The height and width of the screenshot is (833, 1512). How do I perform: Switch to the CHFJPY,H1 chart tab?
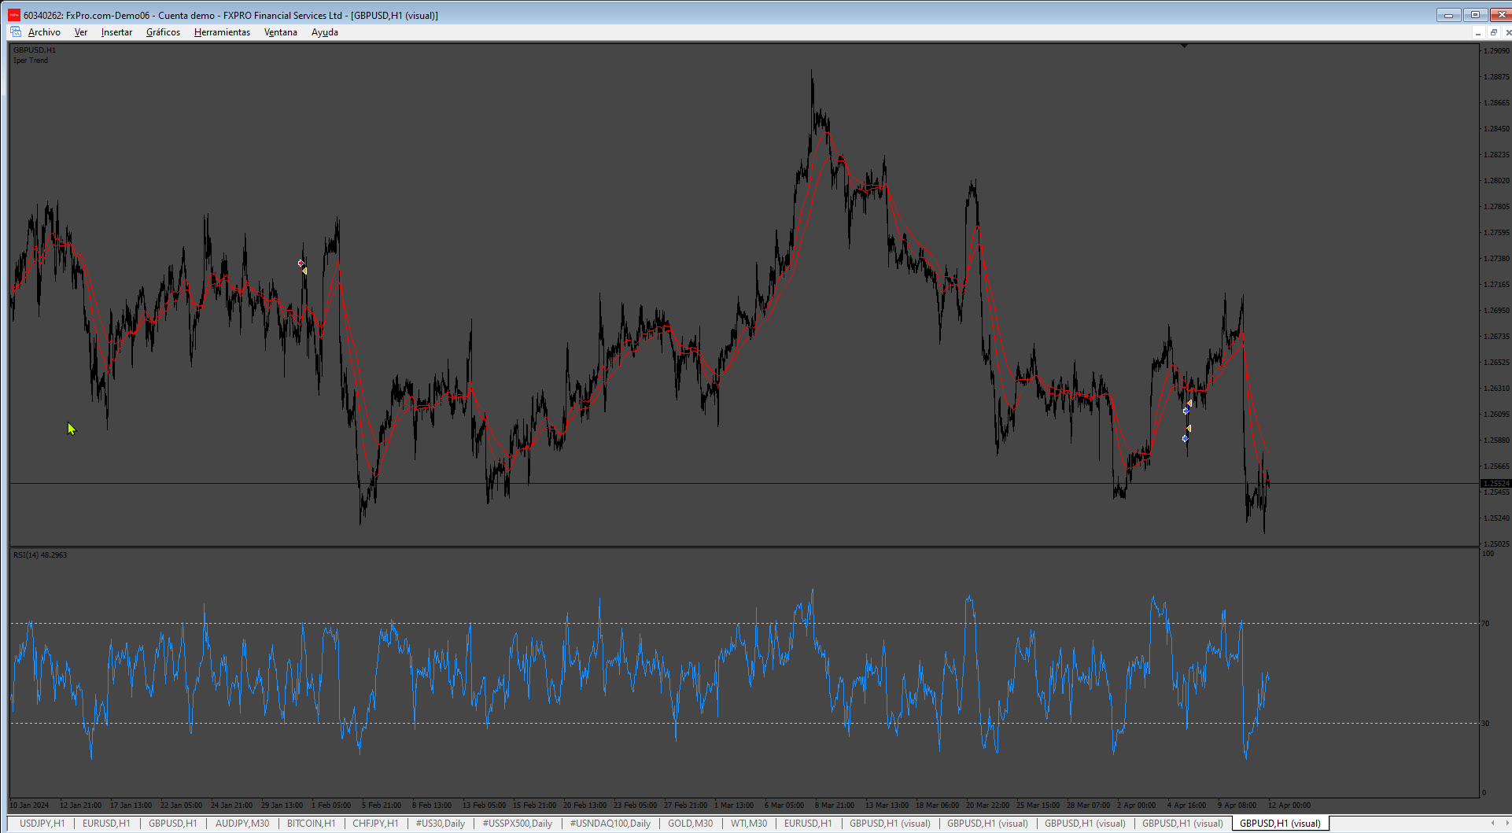pyautogui.click(x=375, y=824)
